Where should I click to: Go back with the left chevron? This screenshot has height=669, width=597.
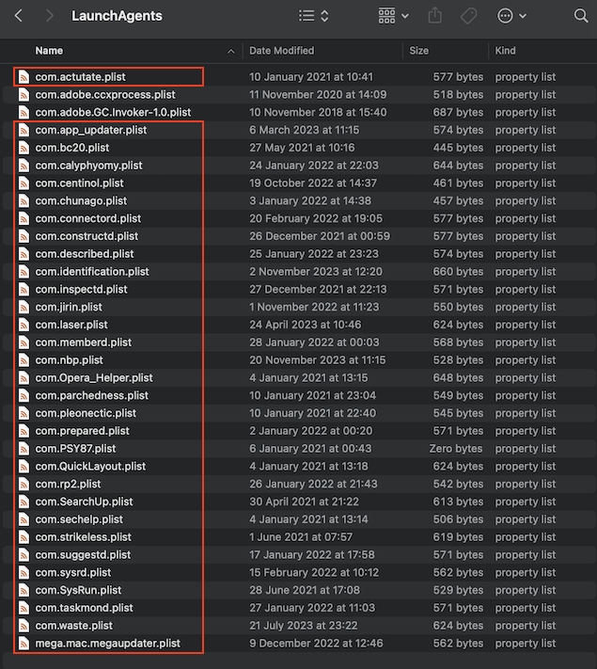pyautogui.click(x=19, y=16)
